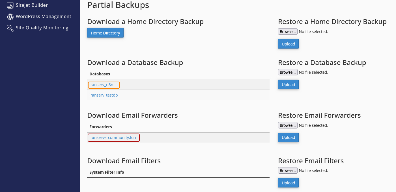Click the Forwarders column header
Screen dimensions: 396x192
point(100,127)
